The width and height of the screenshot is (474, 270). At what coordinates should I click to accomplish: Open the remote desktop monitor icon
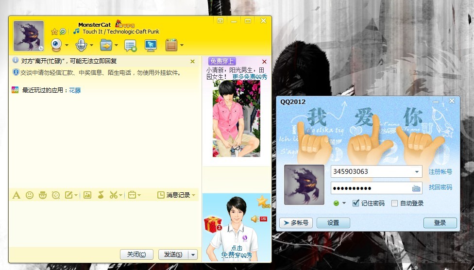click(x=151, y=45)
